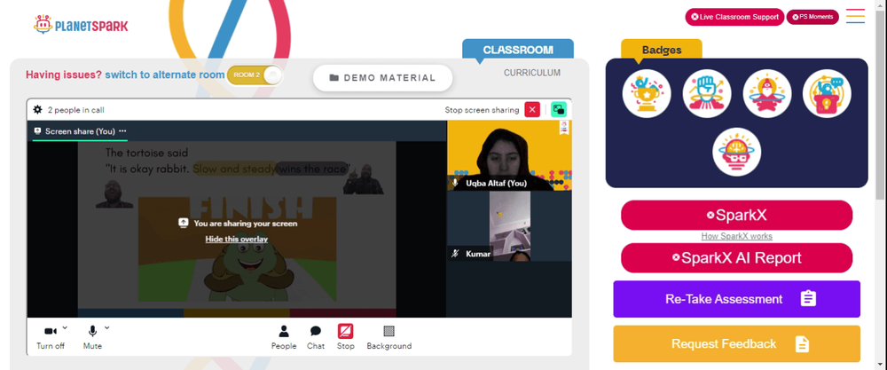The height and width of the screenshot is (370, 887).
Task: Toggle the Room 2 switch
Action: [254, 75]
